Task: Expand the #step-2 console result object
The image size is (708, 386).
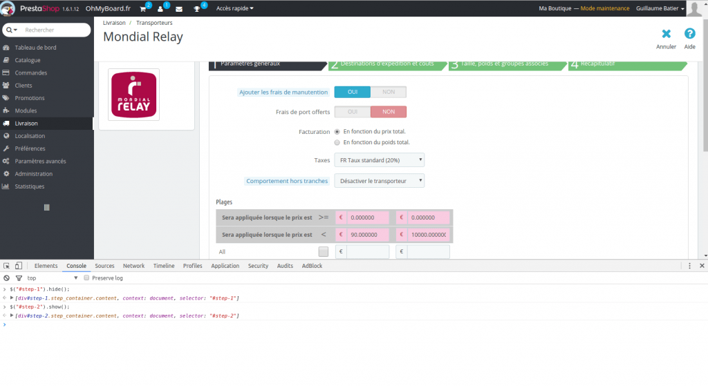Action: coord(12,316)
